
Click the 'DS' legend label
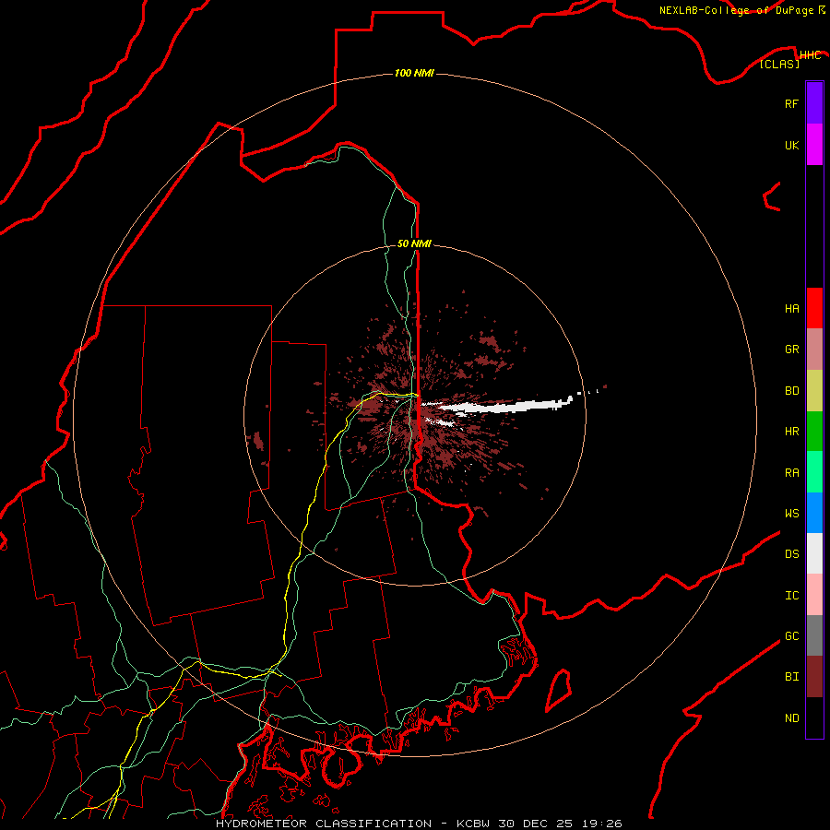791,554
